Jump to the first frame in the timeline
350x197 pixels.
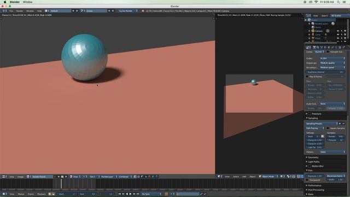pyautogui.click(x=120, y=194)
